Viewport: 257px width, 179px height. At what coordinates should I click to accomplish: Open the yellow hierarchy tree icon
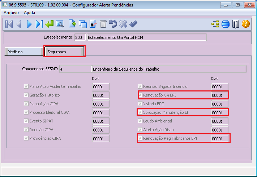pyautogui.click(x=215, y=24)
